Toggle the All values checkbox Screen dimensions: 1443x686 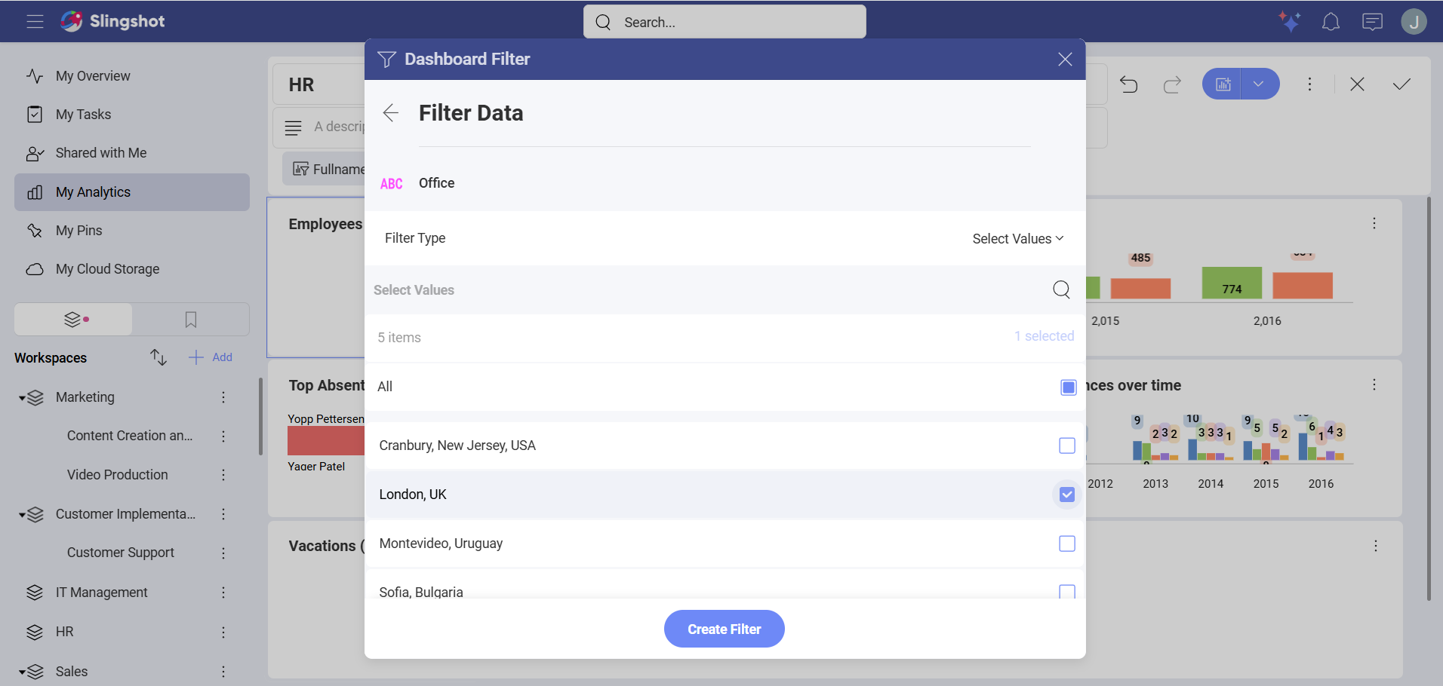tap(1068, 387)
